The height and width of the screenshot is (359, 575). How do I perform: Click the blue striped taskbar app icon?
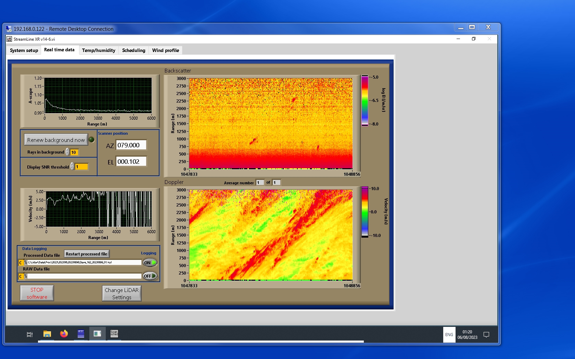81,334
